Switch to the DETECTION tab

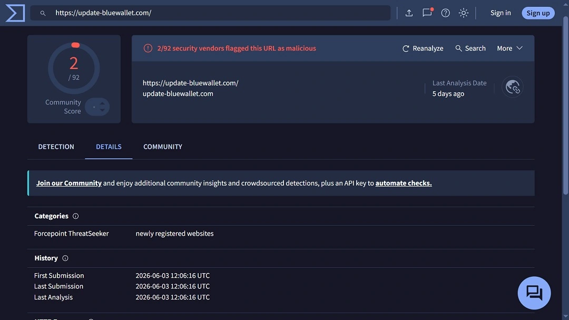pyautogui.click(x=56, y=147)
